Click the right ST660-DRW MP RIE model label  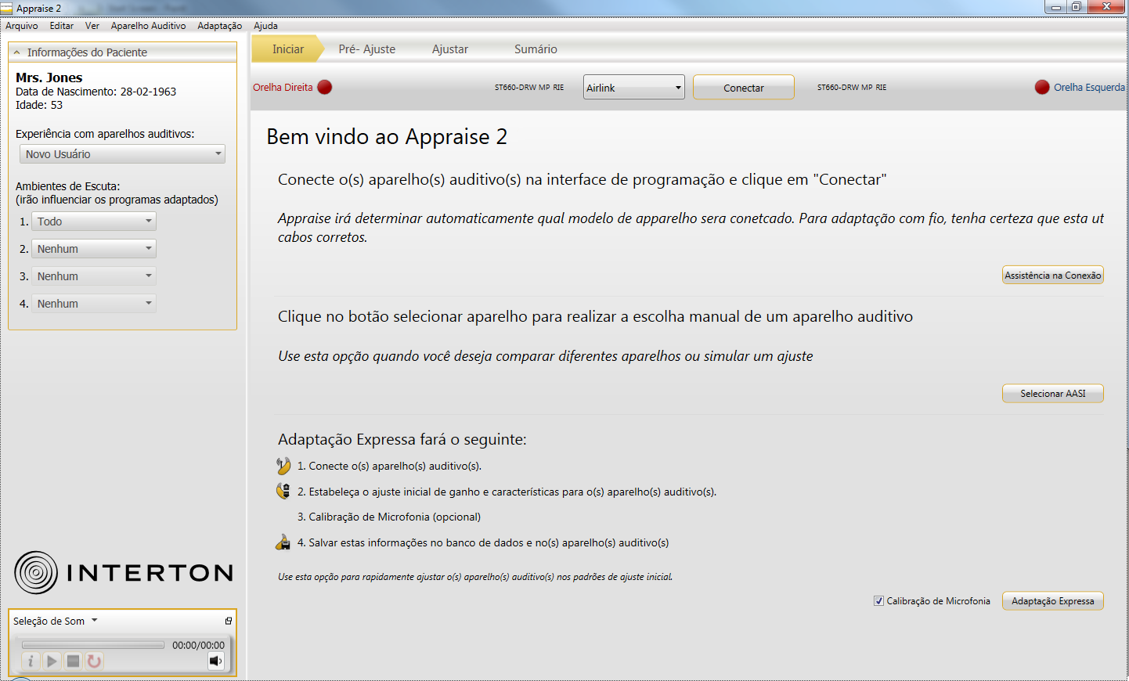(852, 88)
